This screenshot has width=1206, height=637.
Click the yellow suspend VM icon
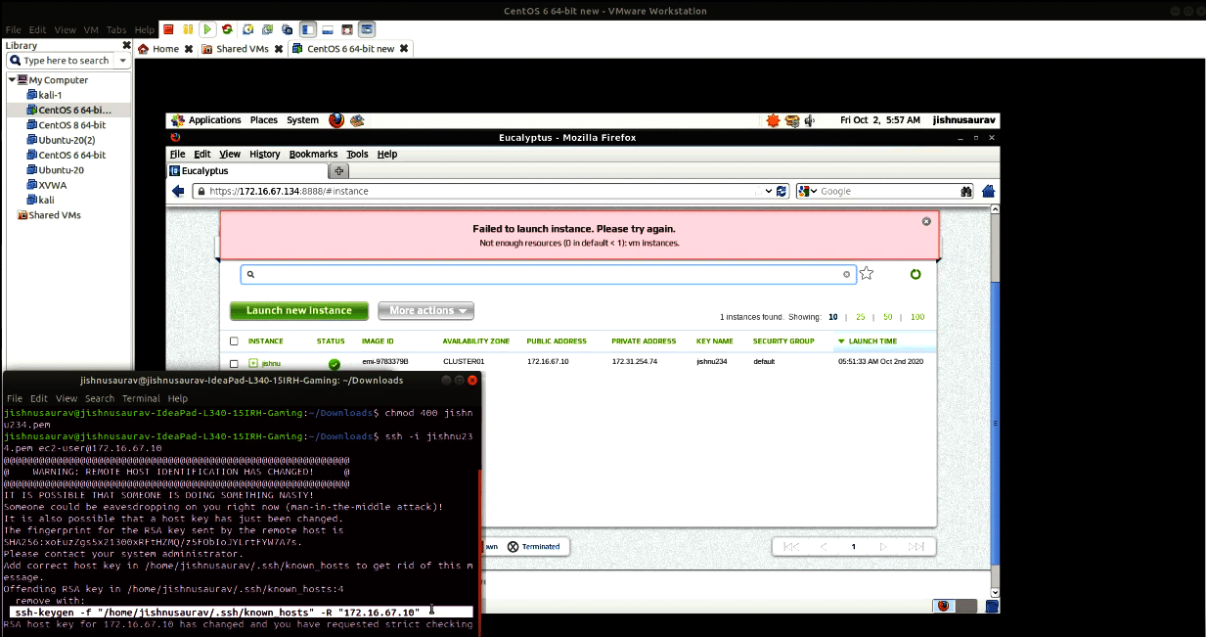(x=188, y=30)
